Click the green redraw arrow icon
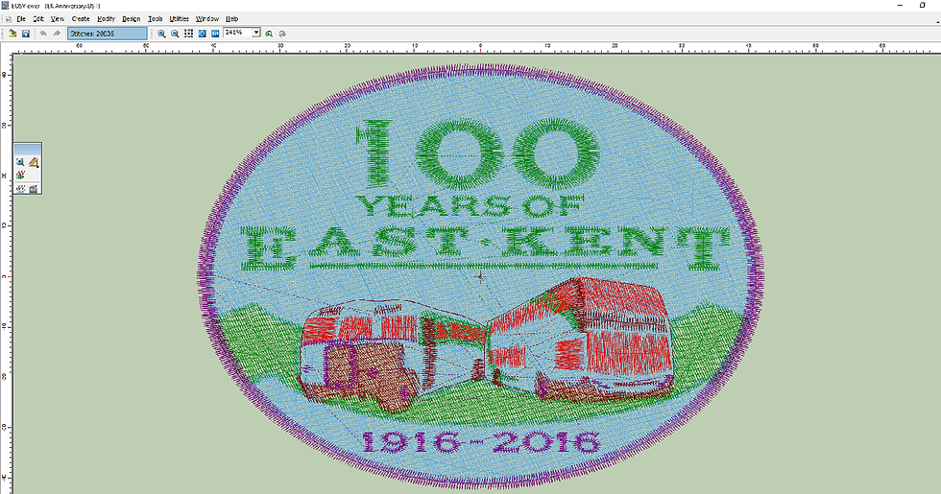The height and width of the screenshot is (494, 941). tap(269, 34)
